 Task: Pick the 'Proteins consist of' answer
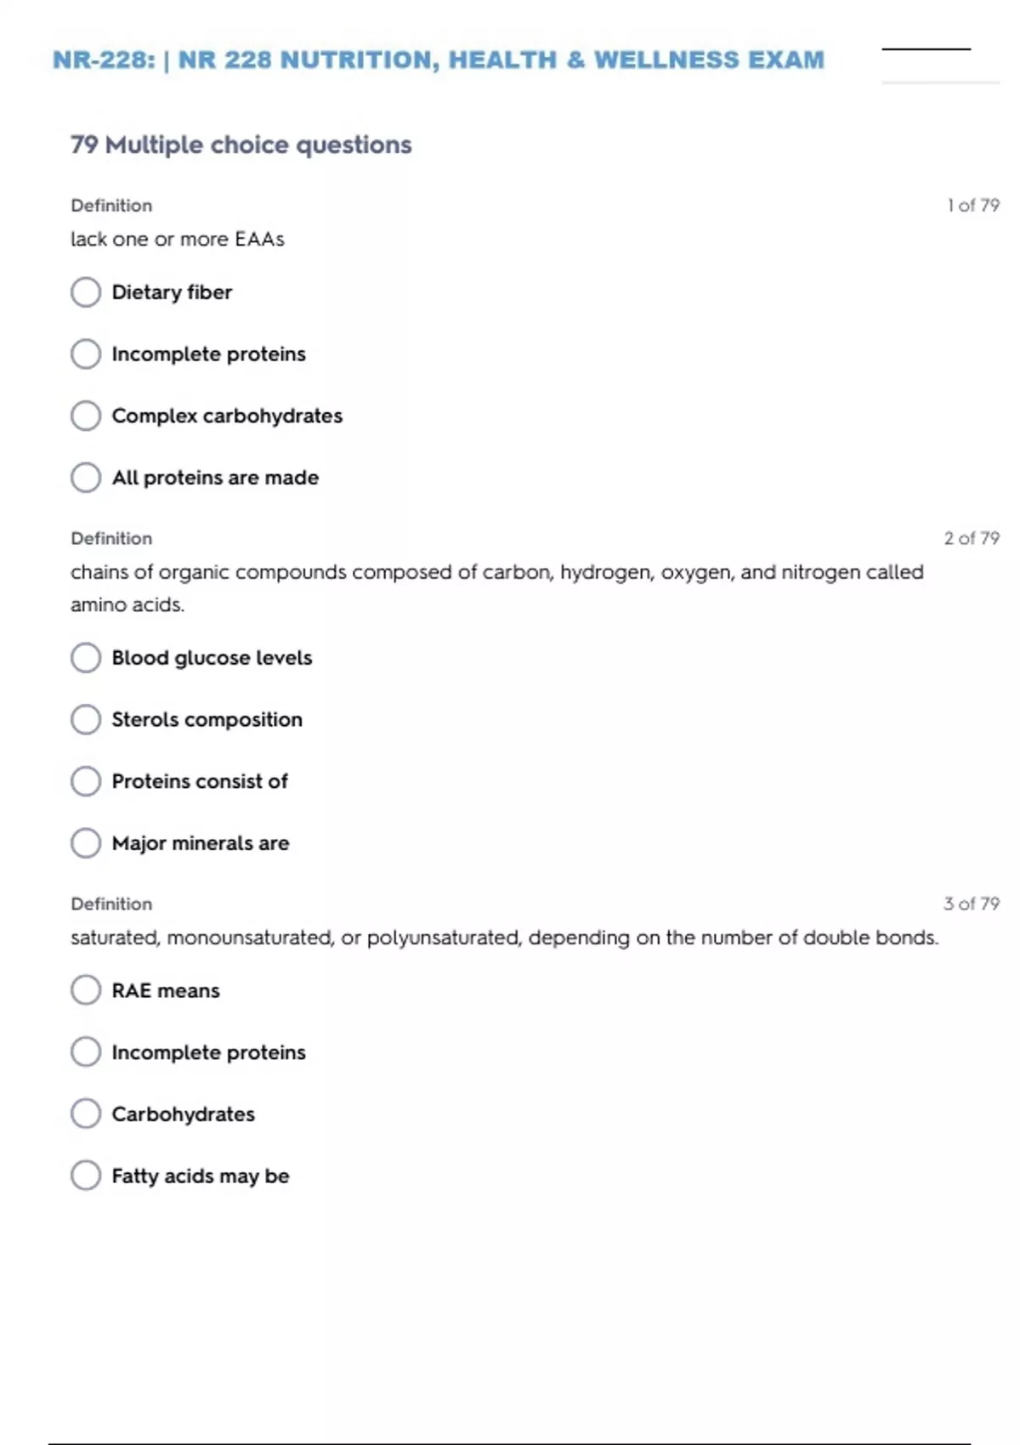point(86,781)
